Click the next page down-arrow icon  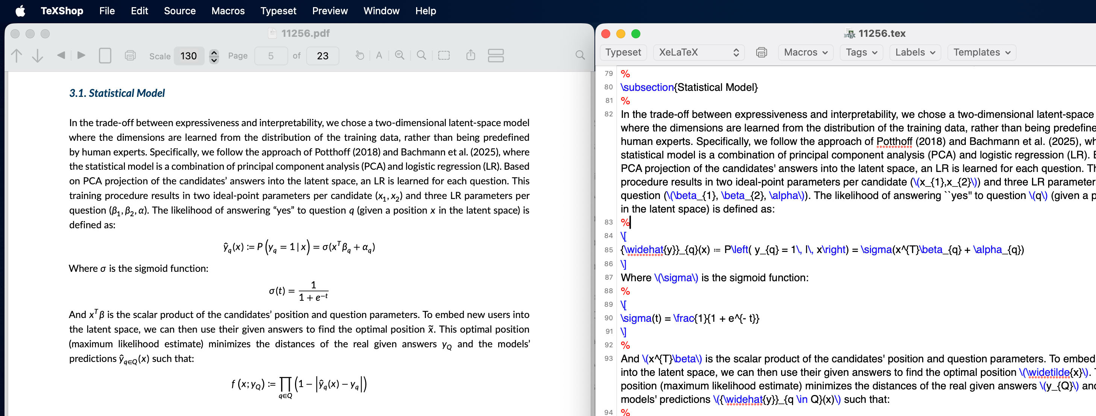tap(38, 56)
